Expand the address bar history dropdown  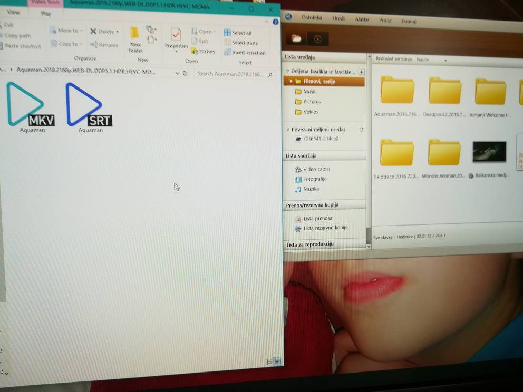[177, 74]
